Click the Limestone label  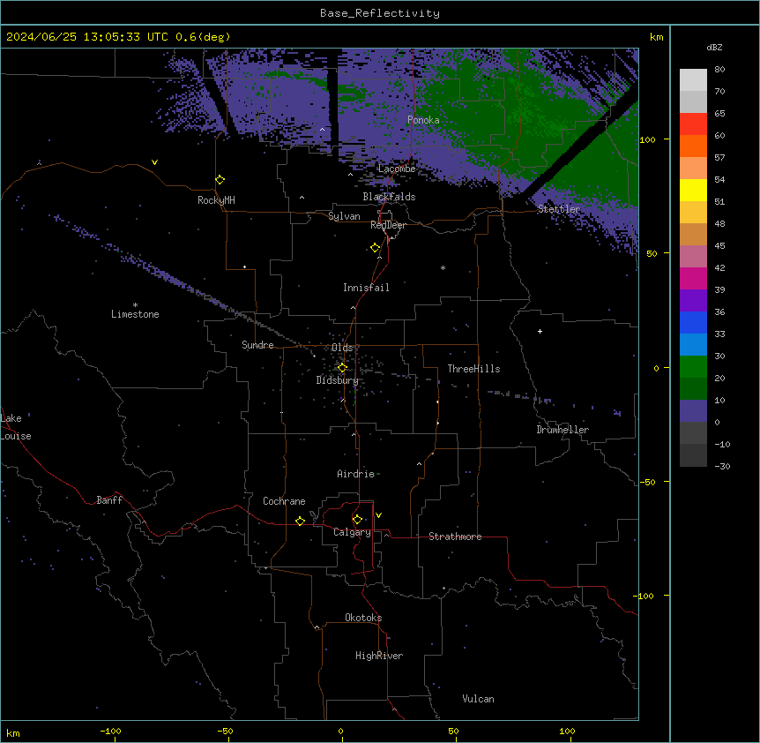click(x=135, y=314)
